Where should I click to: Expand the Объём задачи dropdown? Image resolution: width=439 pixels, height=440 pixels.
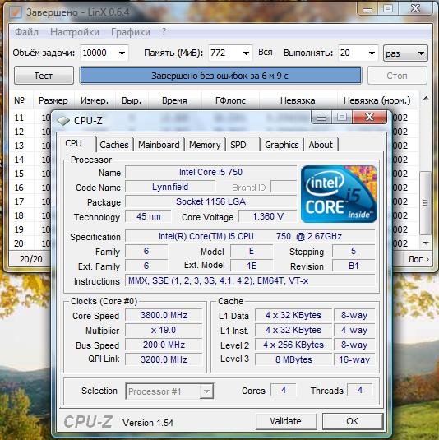(122, 53)
